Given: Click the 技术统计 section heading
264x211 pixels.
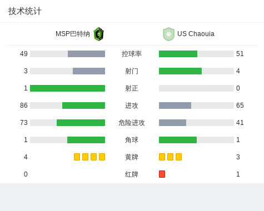Looking at the screenshot, I should pos(25,11).
